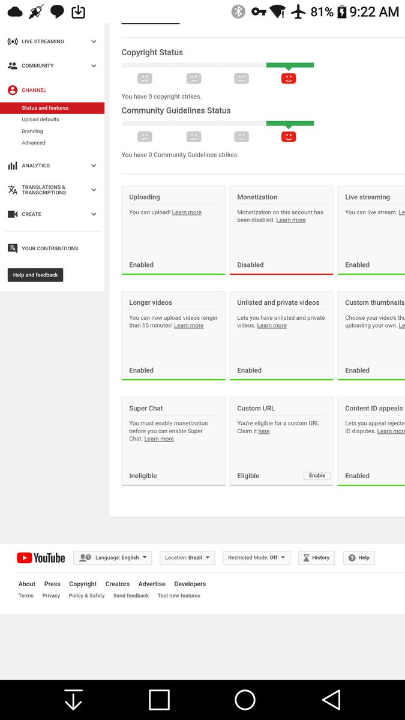Image resolution: width=405 pixels, height=720 pixels.
Task: Click the About footer link
Action: click(27, 584)
